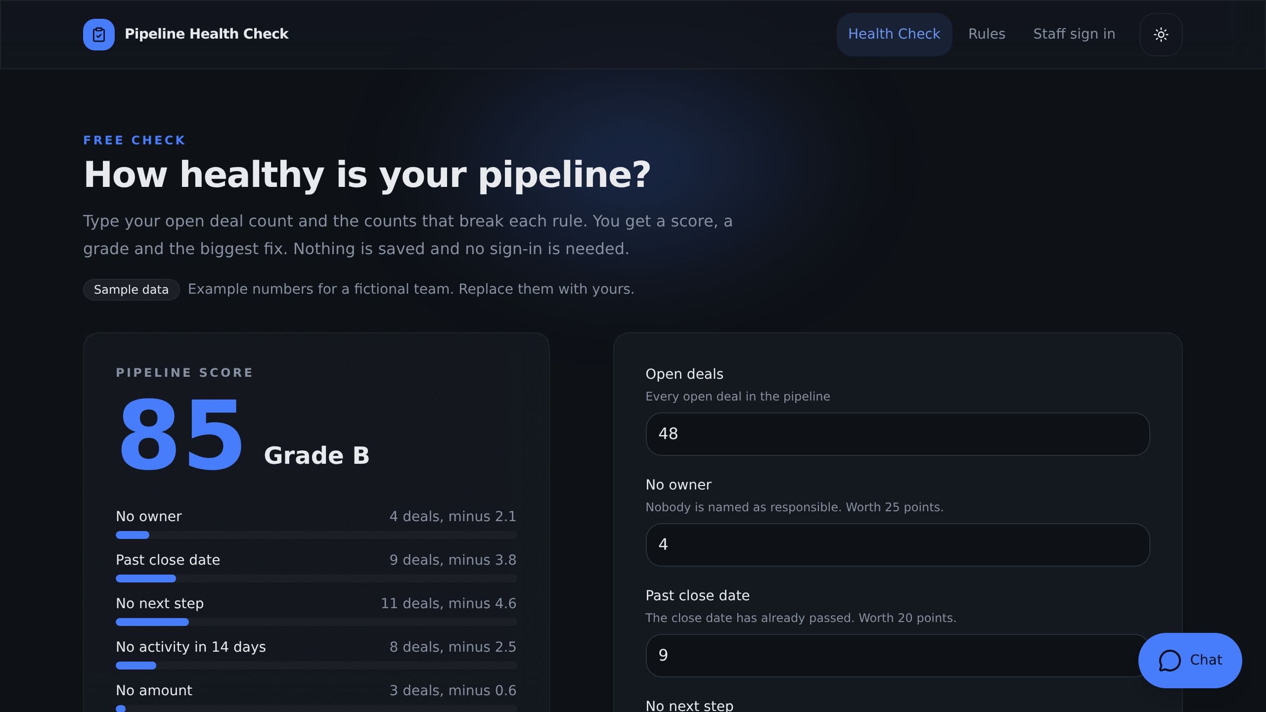The height and width of the screenshot is (712, 1266).
Task: Click the FREE CHECK eyebrow label
Action: (135, 140)
